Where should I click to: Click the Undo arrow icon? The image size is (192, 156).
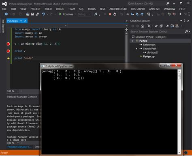click(x=43, y=14)
